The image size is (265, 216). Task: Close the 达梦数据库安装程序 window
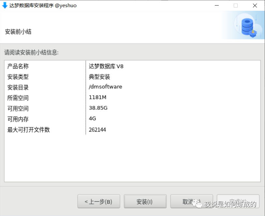pos(255,6)
